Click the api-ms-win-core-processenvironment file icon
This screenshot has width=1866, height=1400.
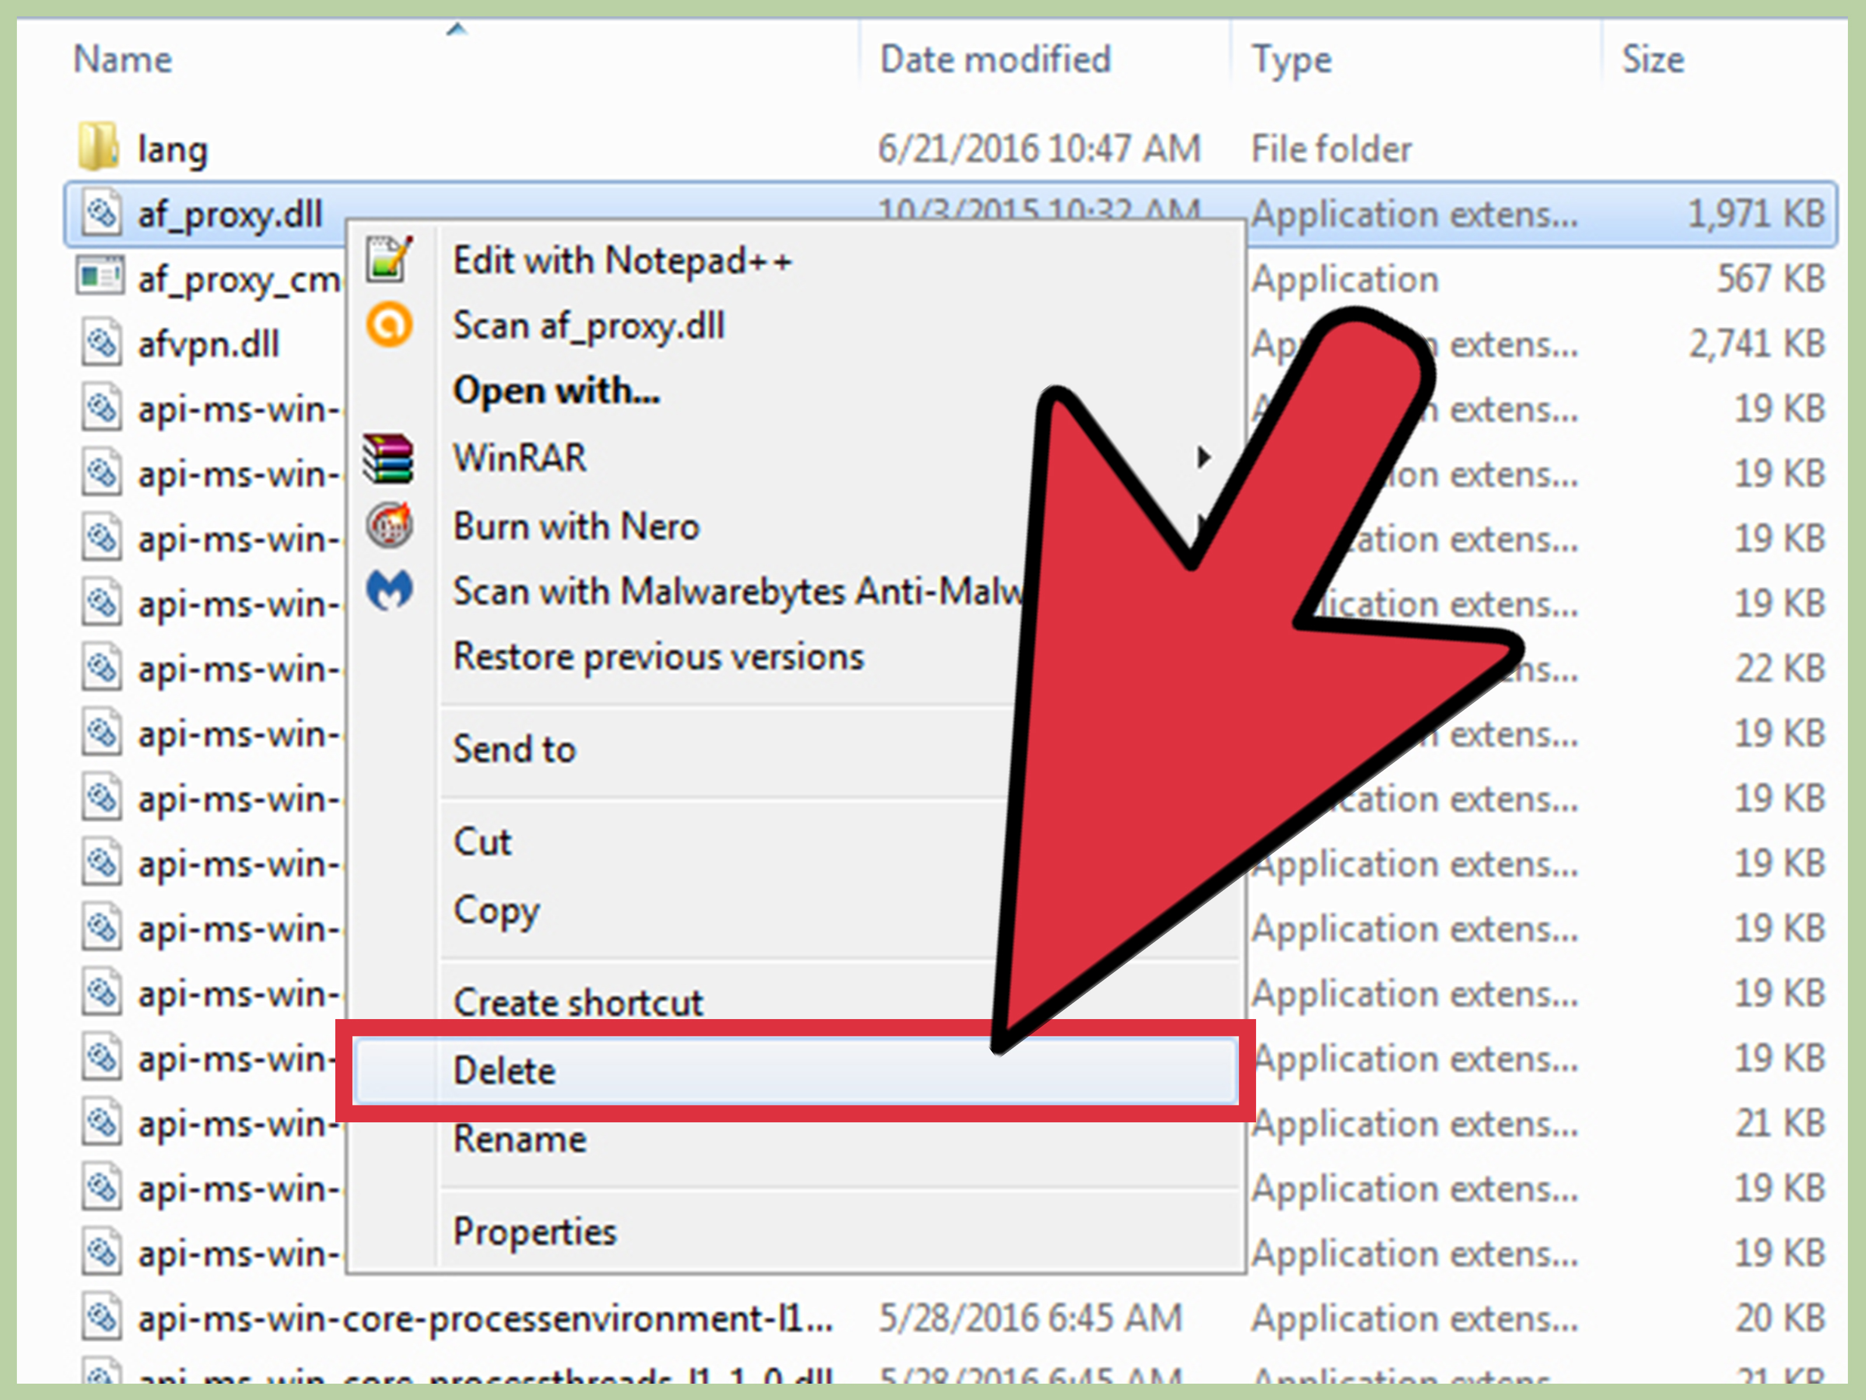point(102,1317)
